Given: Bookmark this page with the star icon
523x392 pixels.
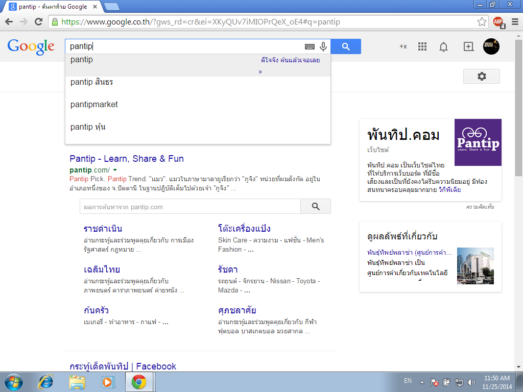Looking at the screenshot, I should click(x=482, y=22).
